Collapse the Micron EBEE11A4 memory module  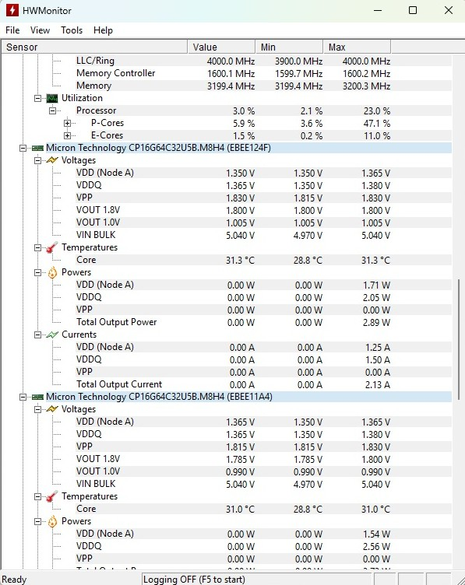click(23, 397)
